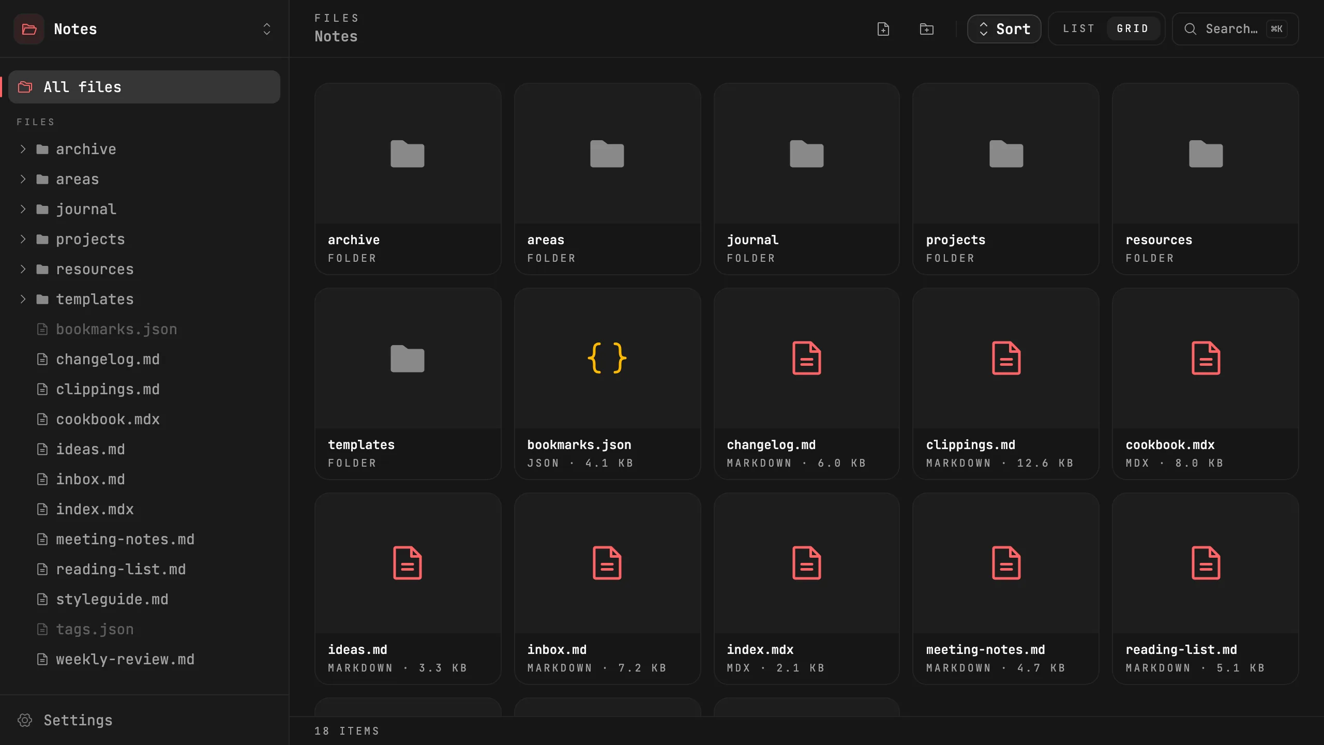The width and height of the screenshot is (1324, 745).
Task: Open the projects folder card
Action: pyautogui.click(x=1006, y=179)
